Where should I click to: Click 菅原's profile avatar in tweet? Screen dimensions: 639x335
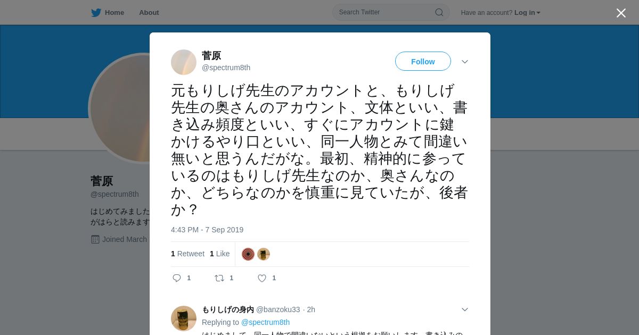[x=184, y=62]
